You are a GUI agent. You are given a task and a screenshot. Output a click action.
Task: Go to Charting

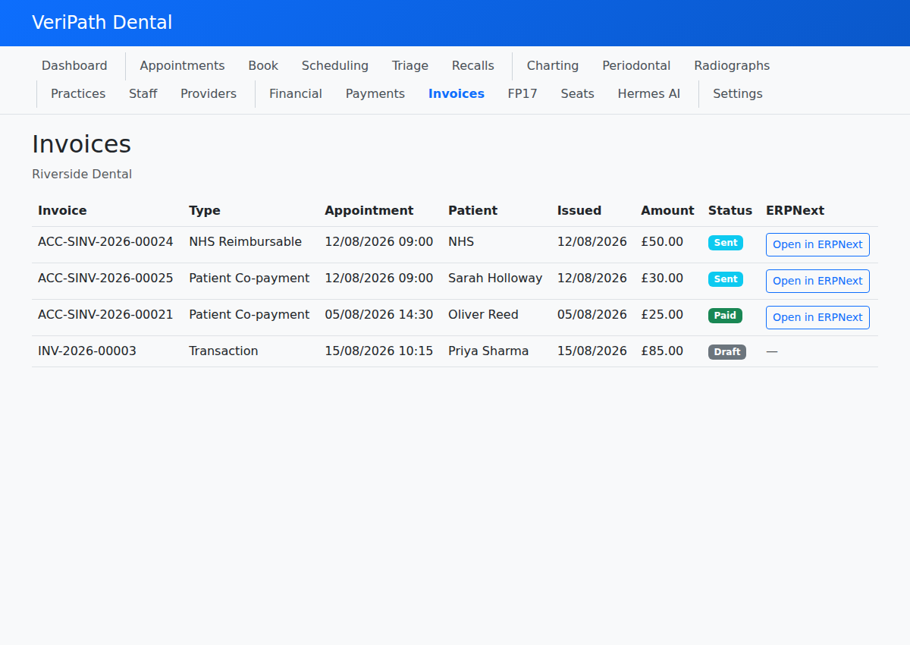tap(553, 66)
